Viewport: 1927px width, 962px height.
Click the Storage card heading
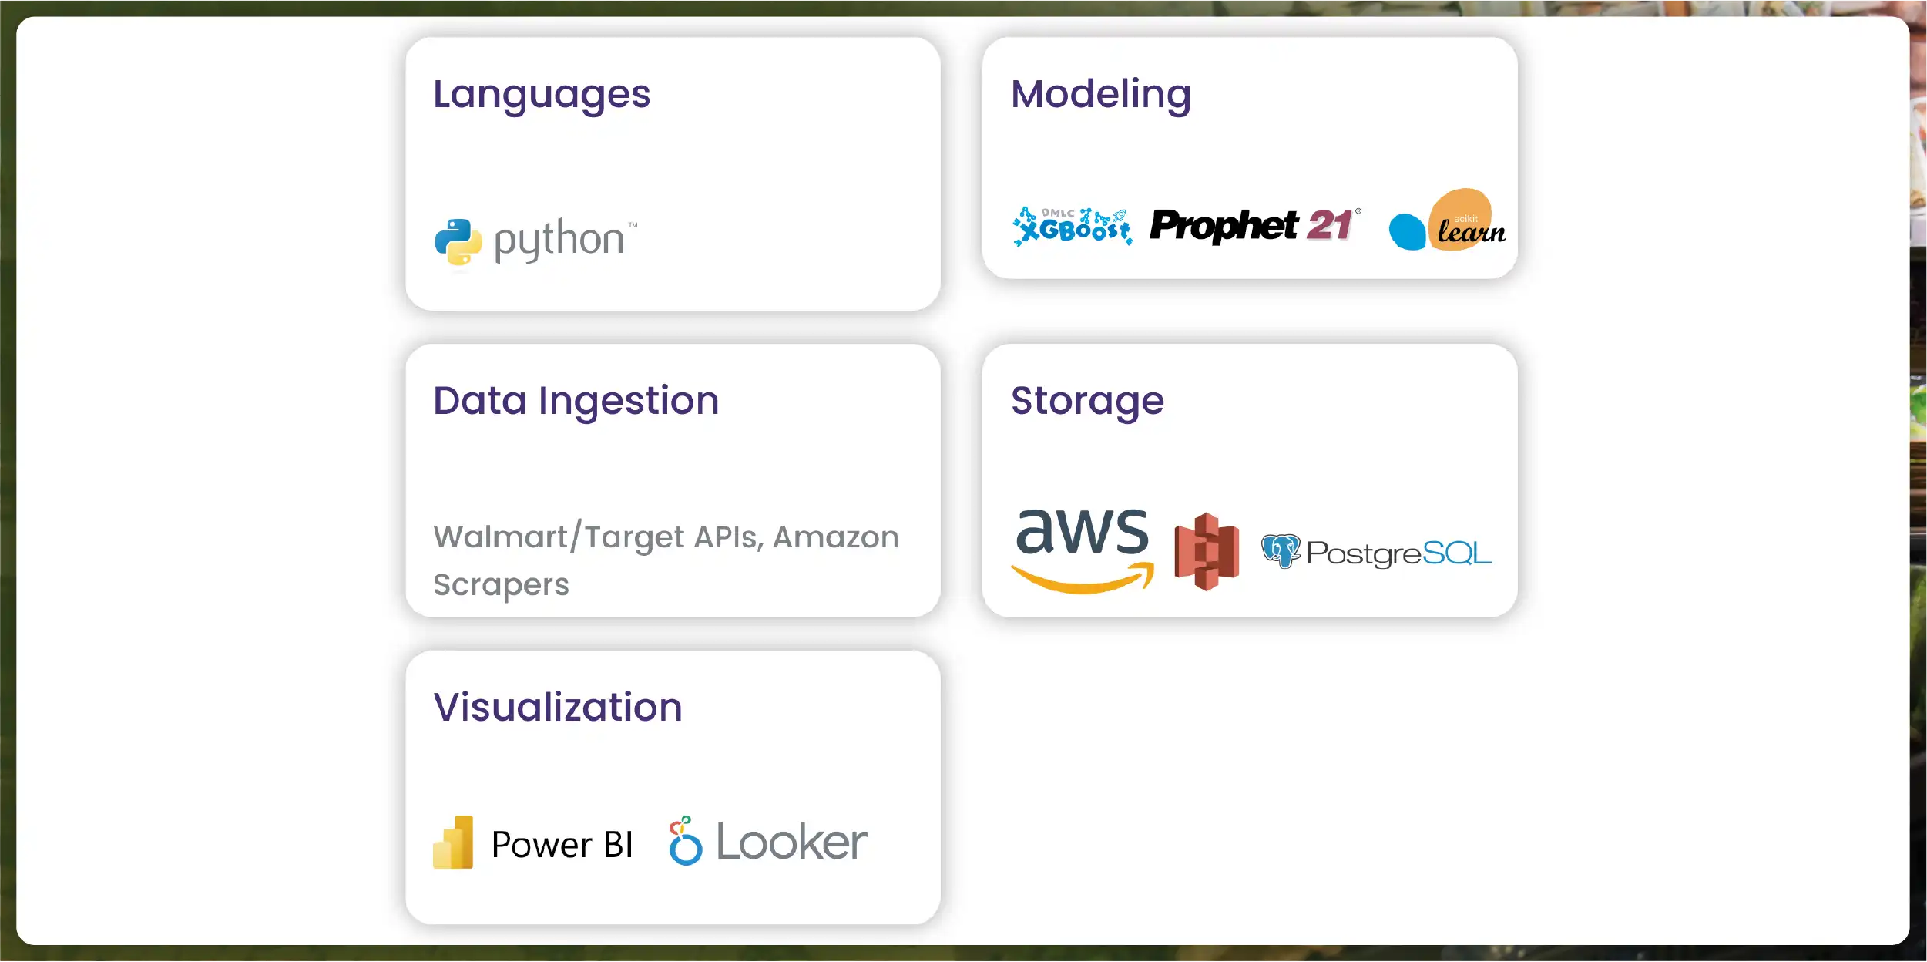click(1087, 401)
